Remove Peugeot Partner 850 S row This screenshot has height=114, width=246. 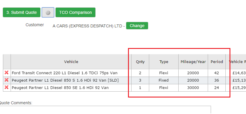(6, 80)
